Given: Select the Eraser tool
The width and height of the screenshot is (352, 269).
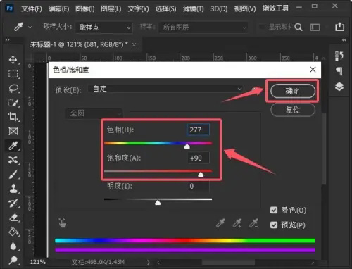Looking at the screenshot, I should coord(13,218).
